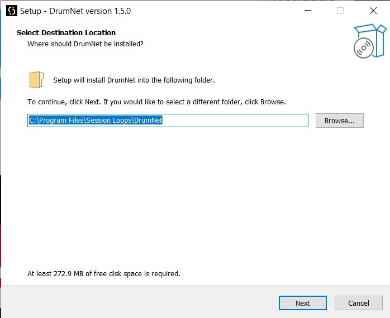Image resolution: width=390 pixels, height=318 pixels.
Task: Click the yellow folder icon
Action: [x=36, y=80]
